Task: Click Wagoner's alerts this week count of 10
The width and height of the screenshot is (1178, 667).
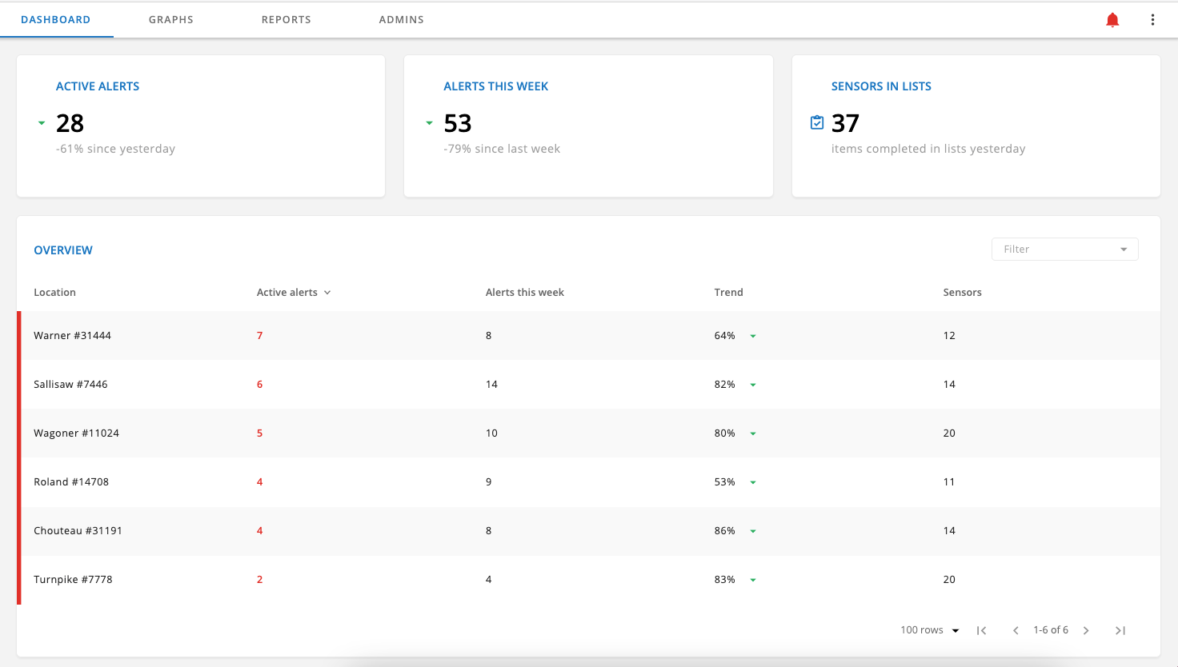Action: pyautogui.click(x=491, y=433)
